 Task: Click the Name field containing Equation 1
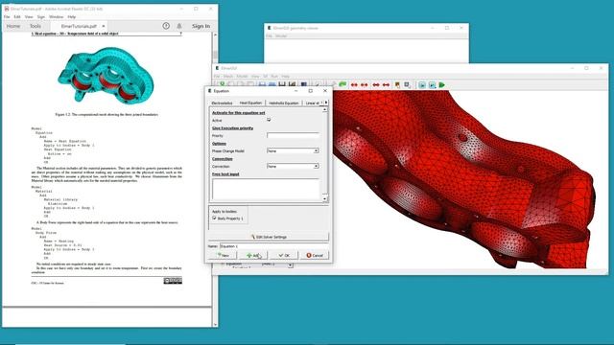point(273,246)
